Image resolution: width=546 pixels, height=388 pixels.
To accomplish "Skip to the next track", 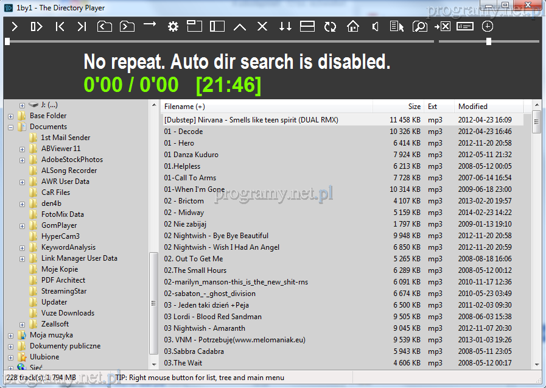I will 82,26.
